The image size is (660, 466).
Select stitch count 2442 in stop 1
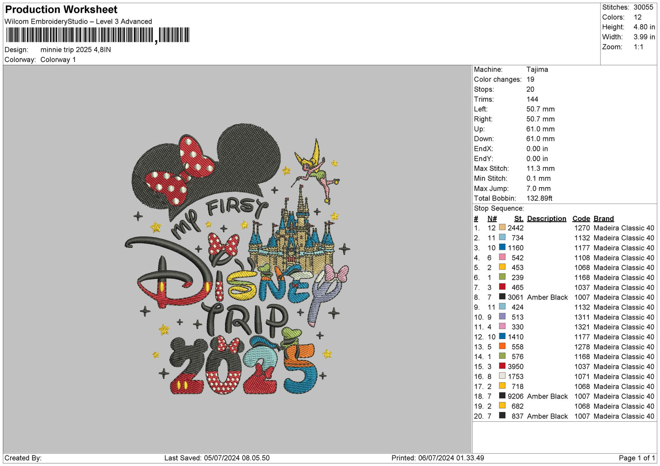click(x=516, y=228)
